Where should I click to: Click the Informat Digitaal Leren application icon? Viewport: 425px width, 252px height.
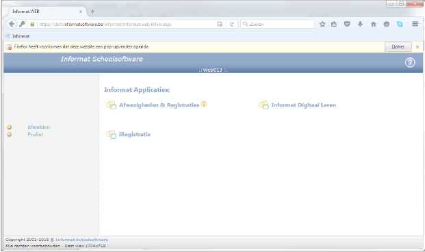point(263,105)
